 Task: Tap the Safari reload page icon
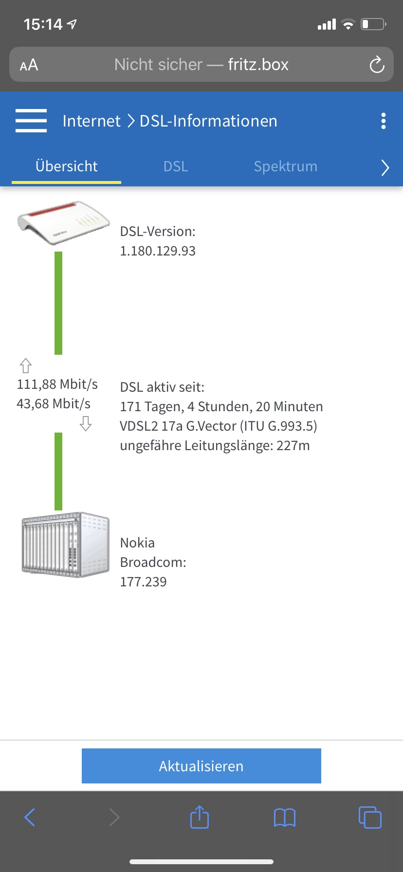pos(377,65)
